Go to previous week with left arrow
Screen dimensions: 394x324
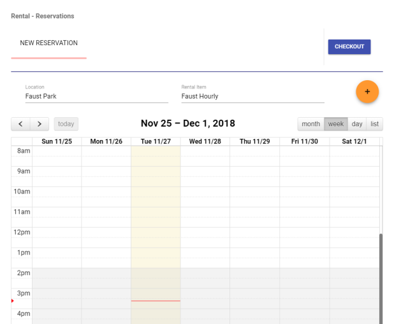click(x=20, y=123)
